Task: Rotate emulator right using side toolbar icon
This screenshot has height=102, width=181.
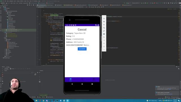Action: (x=104, y=31)
